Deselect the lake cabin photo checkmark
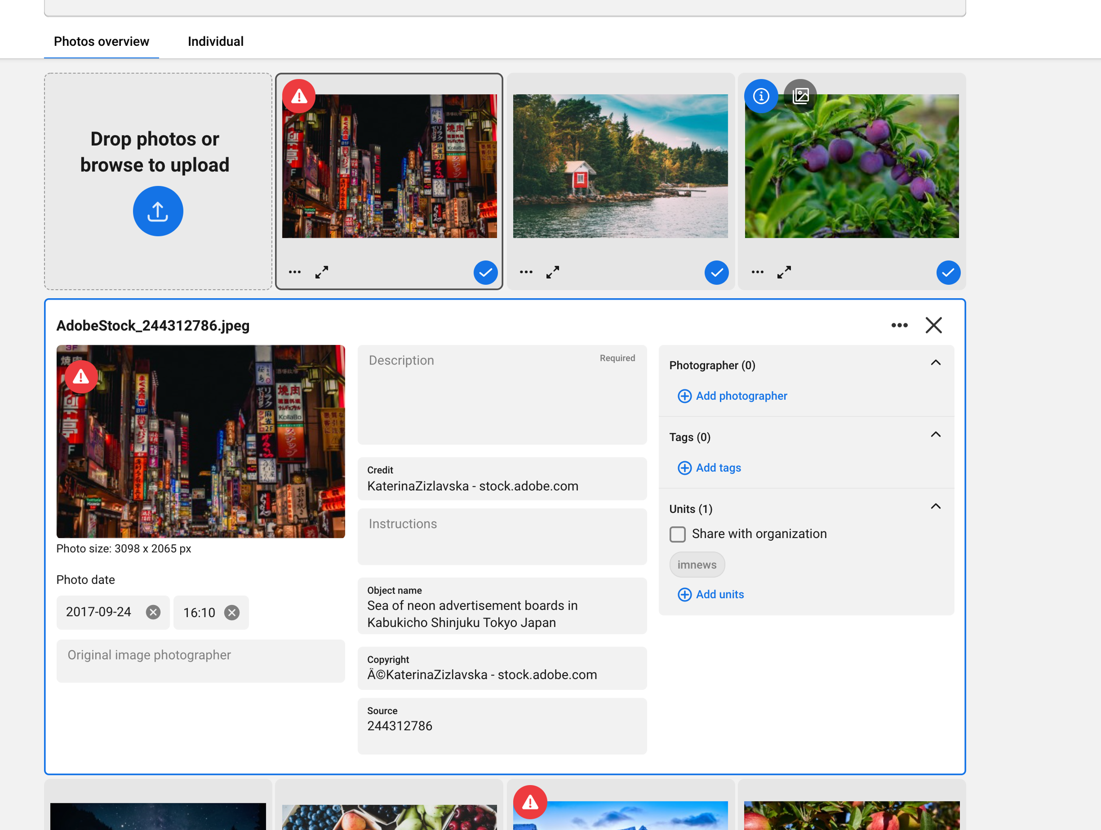The height and width of the screenshot is (830, 1101). pyautogui.click(x=716, y=273)
